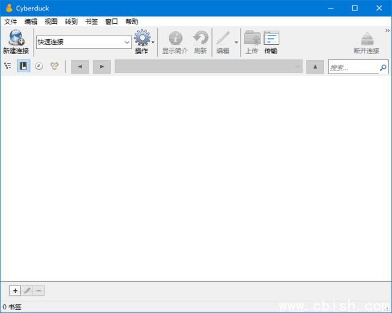Go up to parent folder arrow
The image size is (392, 313).
click(x=314, y=66)
